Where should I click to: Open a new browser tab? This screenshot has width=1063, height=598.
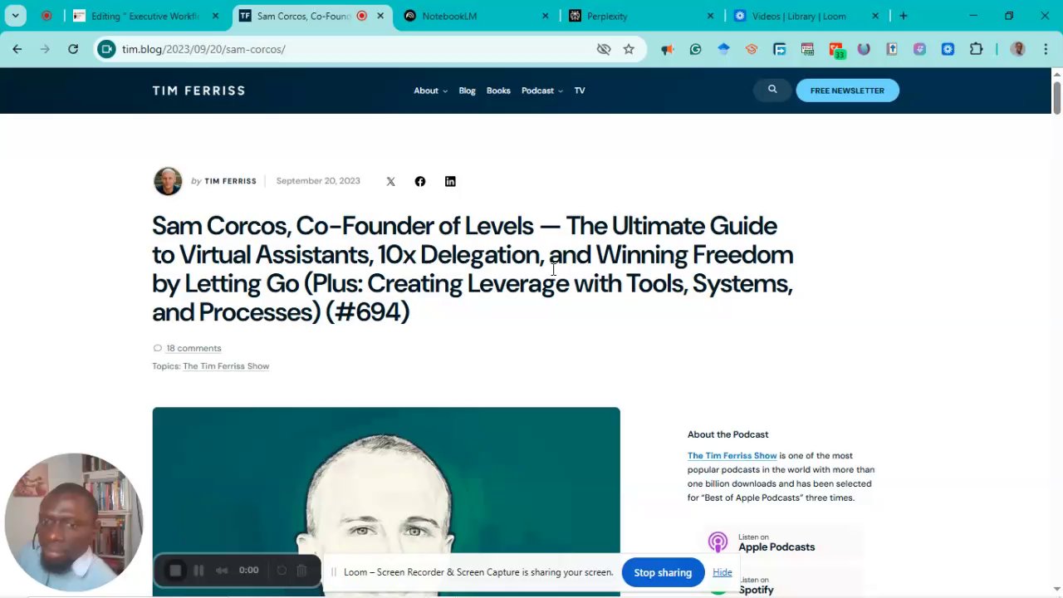[x=904, y=16]
